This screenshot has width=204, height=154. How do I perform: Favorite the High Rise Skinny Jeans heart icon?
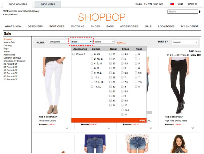click(x=193, y=128)
